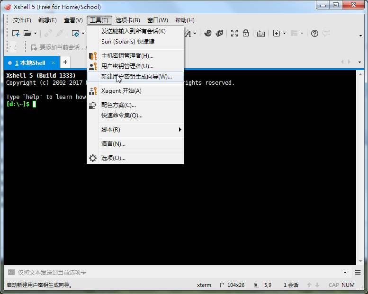Expand the compose bar dropdown arrow
368x294 pixels.
pyautogui.click(x=345, y=272)
